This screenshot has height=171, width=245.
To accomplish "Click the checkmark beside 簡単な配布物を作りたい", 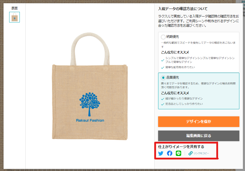I will tap(163, 67).
